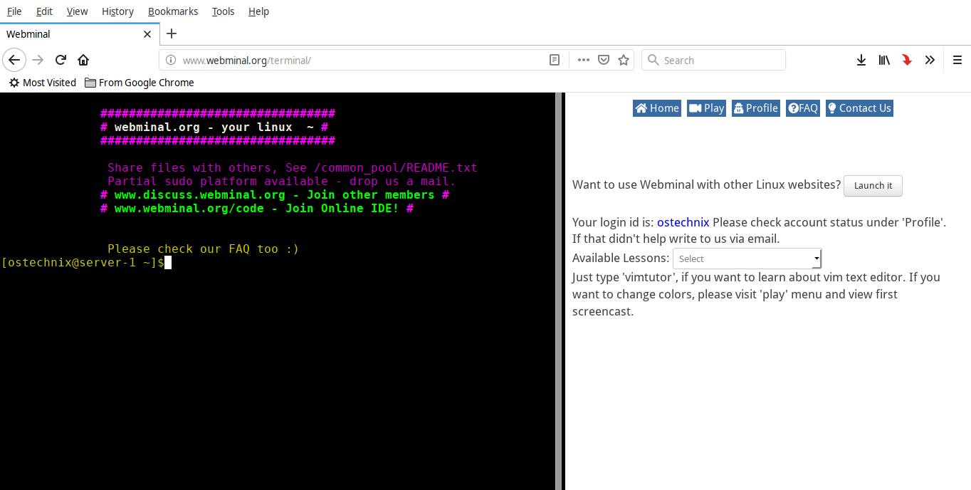The width and height of the screenshot is (971, 490).
Task: Click the FAQ question-mark icon
Action: (x=792, y=108)
